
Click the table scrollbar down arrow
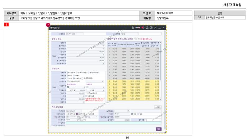coord(160,99)
